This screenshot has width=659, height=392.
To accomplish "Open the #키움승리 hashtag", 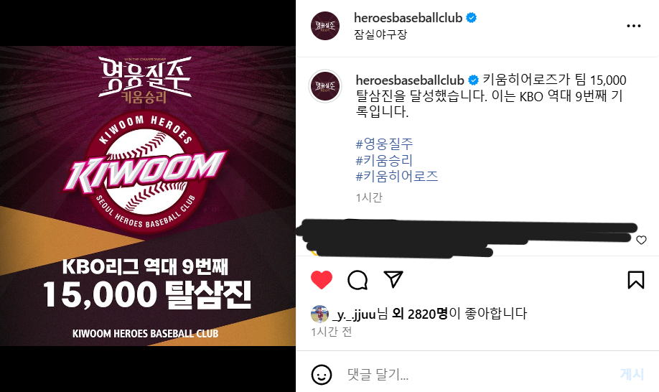I will click(384, 160).
